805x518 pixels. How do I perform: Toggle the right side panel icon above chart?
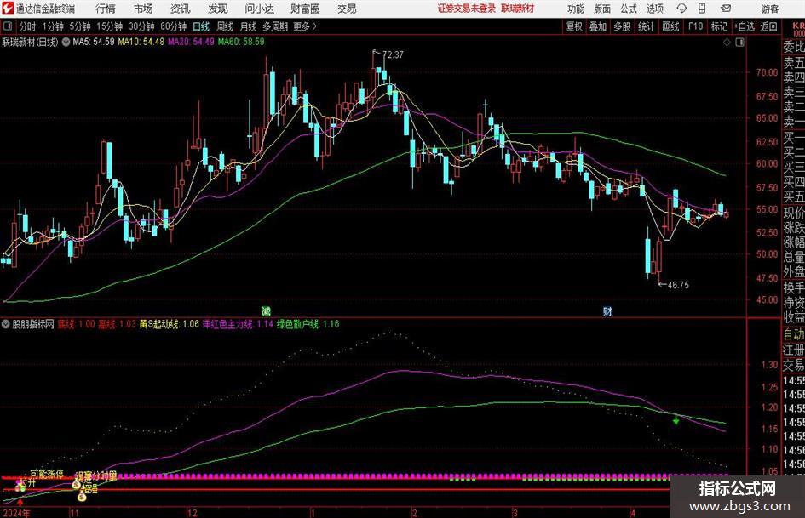(739, 43)
